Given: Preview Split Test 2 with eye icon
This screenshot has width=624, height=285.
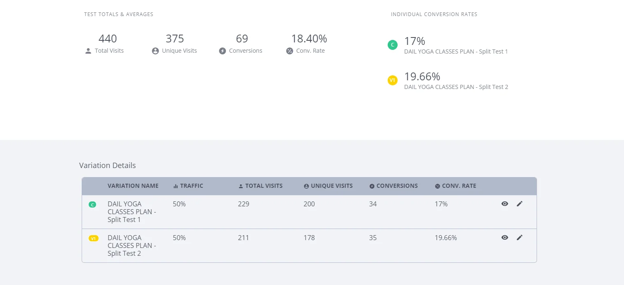Looking at the screenshot, I should coord(504,238).
